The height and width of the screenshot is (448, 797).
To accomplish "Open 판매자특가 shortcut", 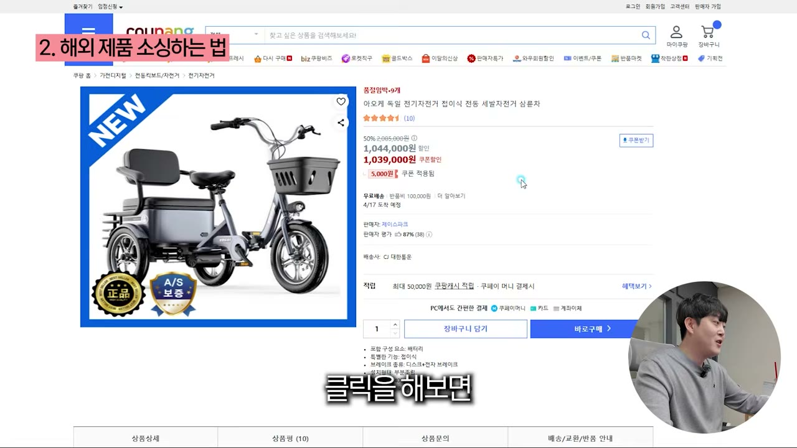I will pyautogui.click(x=485, y=58).
